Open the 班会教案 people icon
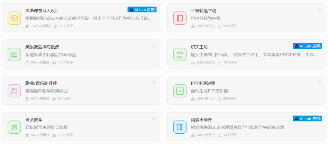This screenshot has height=144, width=328. [14, 127]
